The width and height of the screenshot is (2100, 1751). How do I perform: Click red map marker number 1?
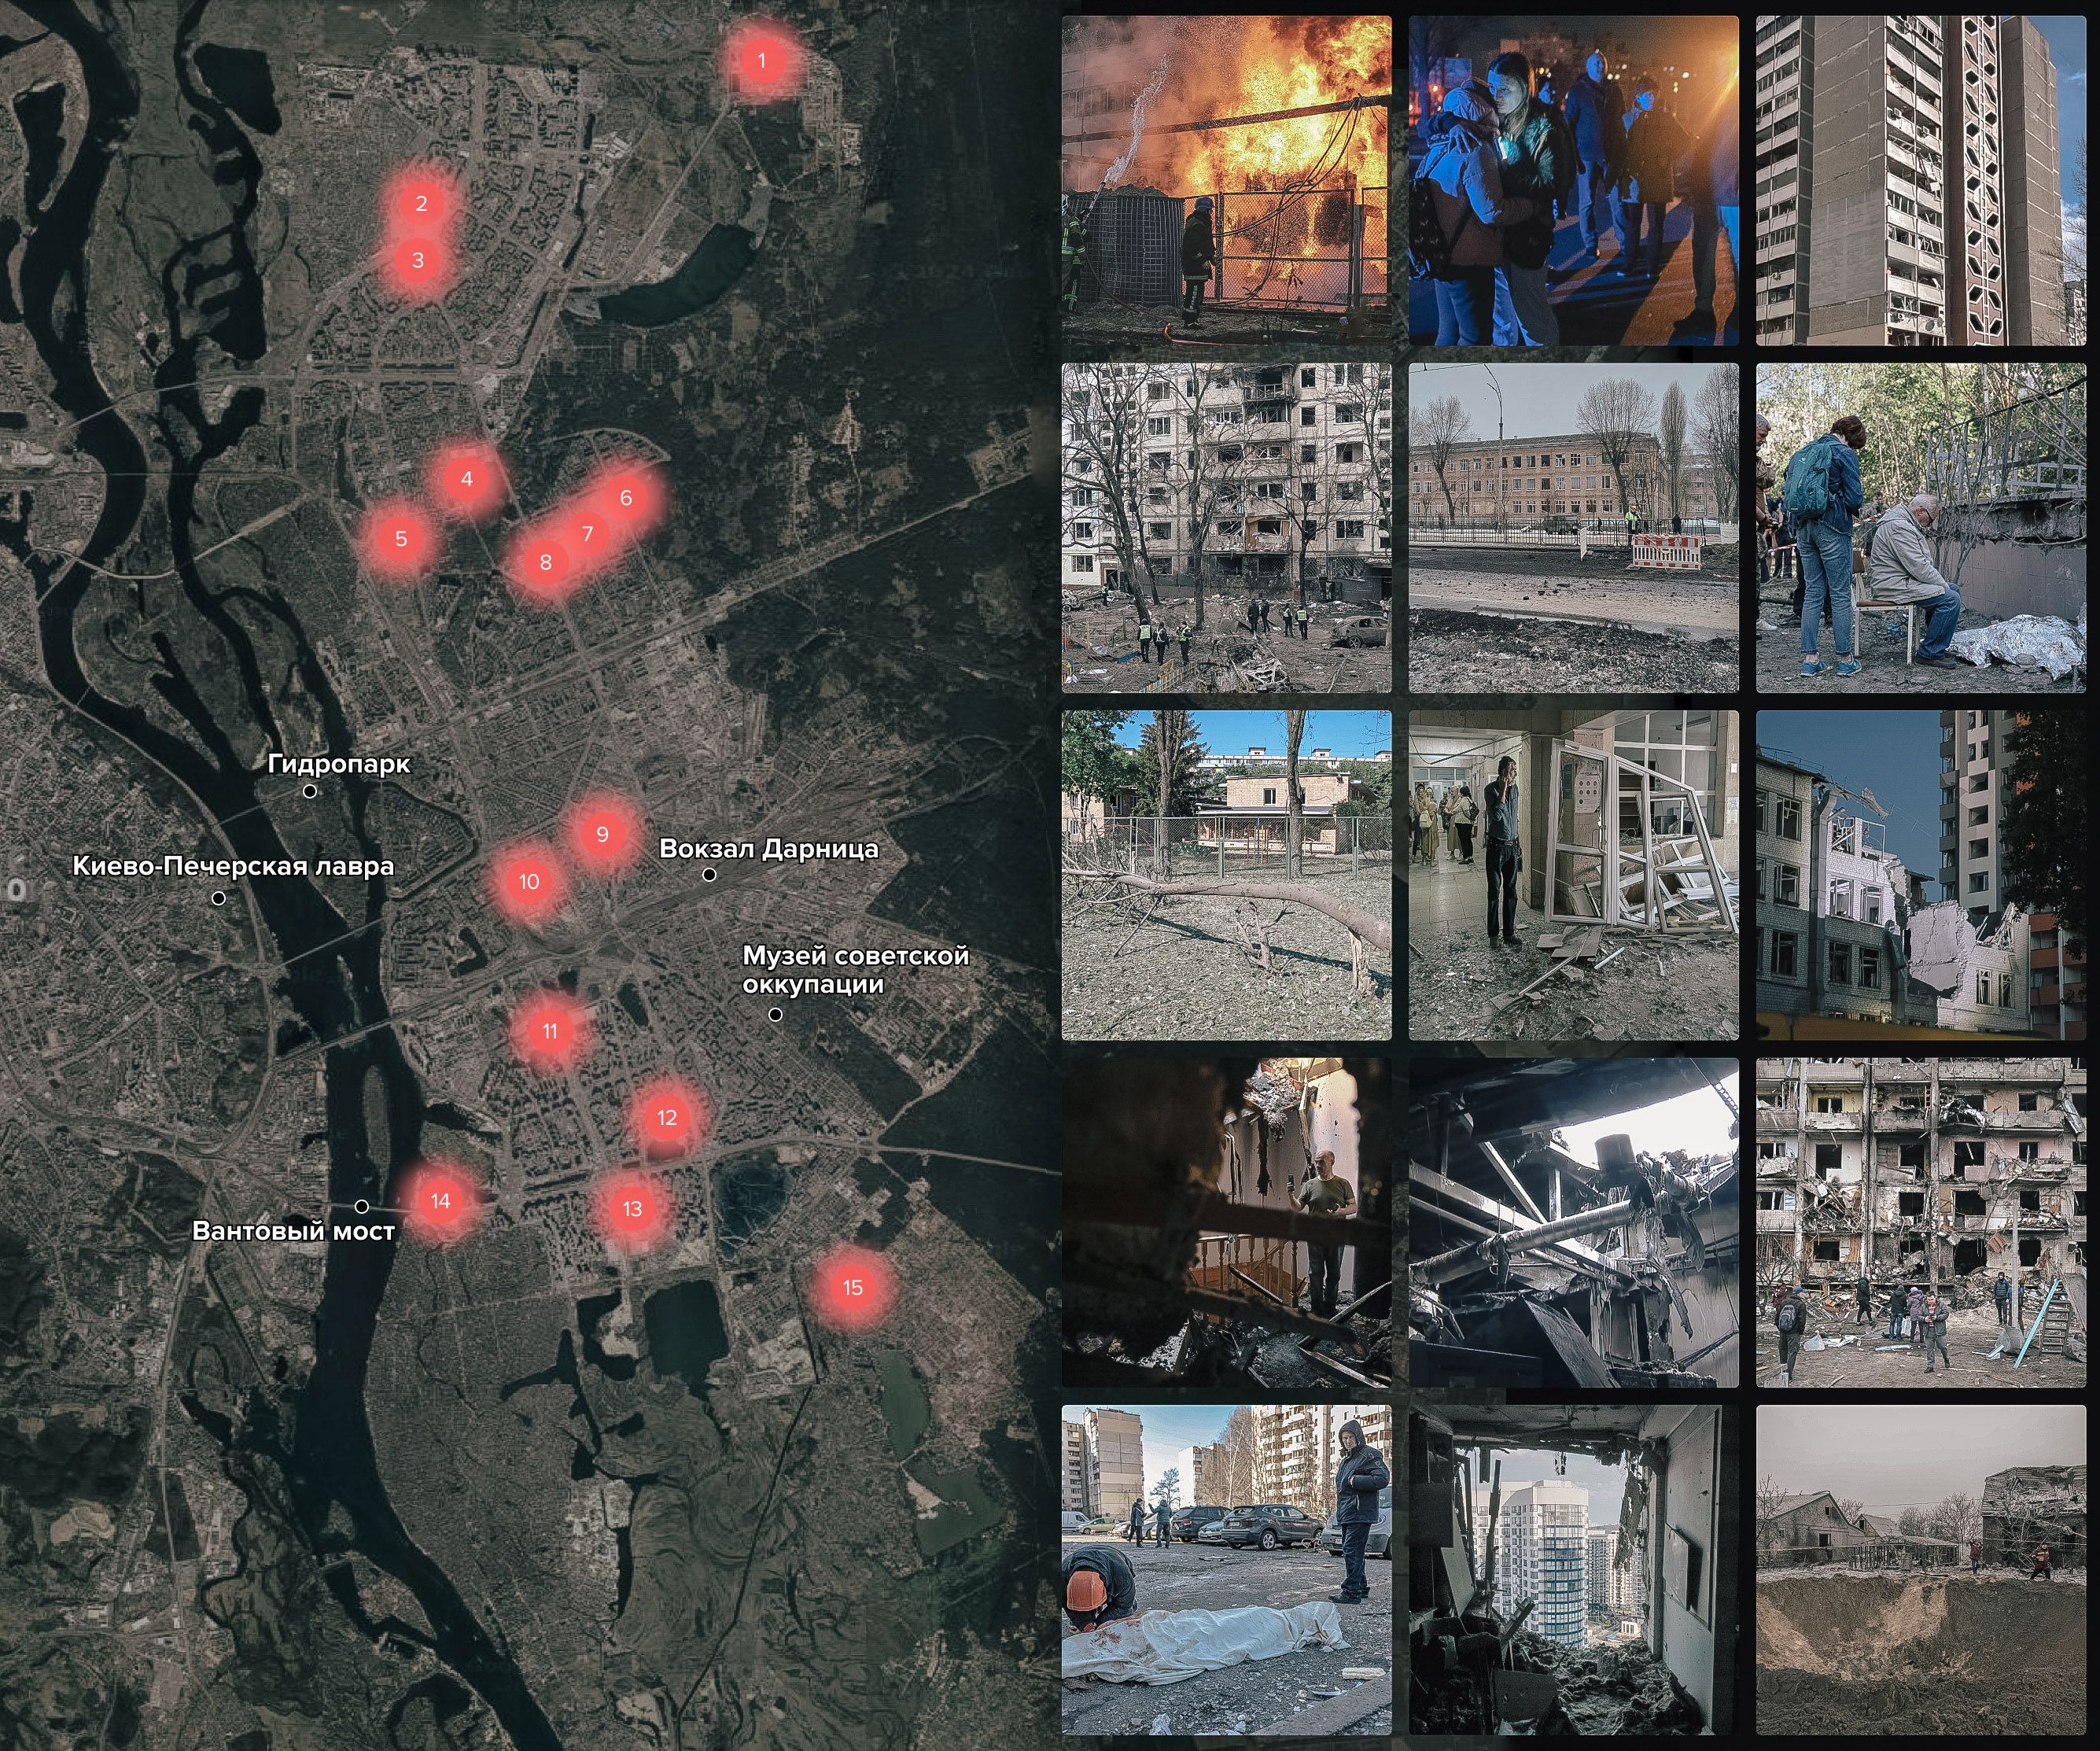pyautogui.click(x=761, y=61)
